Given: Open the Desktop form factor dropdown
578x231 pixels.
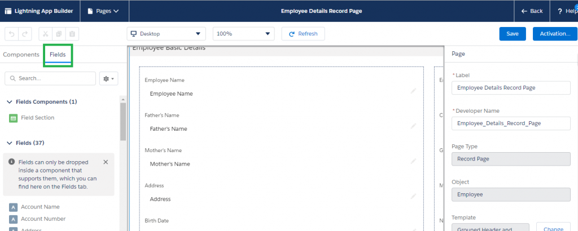Looking at the screenshot, I should pyautogui.click(x=167, y=34).
